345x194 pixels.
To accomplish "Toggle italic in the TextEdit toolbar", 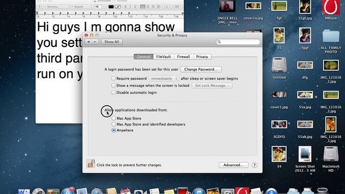I will click(x=130, y=6).
